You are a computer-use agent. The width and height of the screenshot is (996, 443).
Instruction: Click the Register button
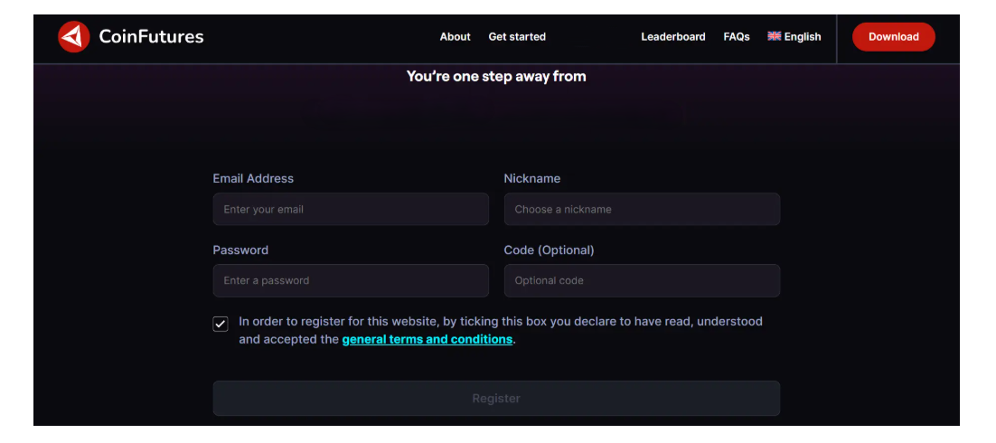coord(496,398)
